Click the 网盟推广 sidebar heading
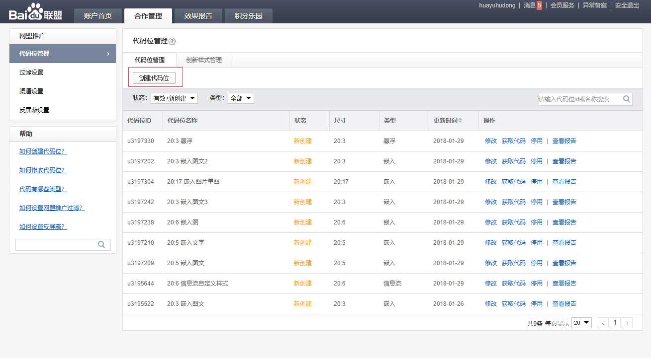 coord(33,36)
